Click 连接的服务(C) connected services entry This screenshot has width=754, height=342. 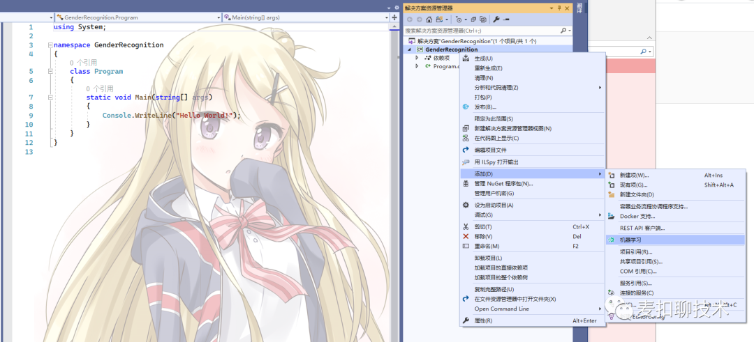(x=676, y=293)
